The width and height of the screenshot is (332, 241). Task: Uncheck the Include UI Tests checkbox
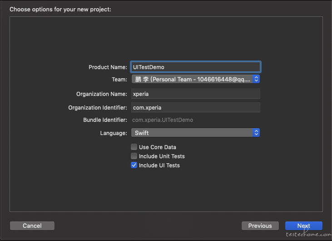point(134,165)
